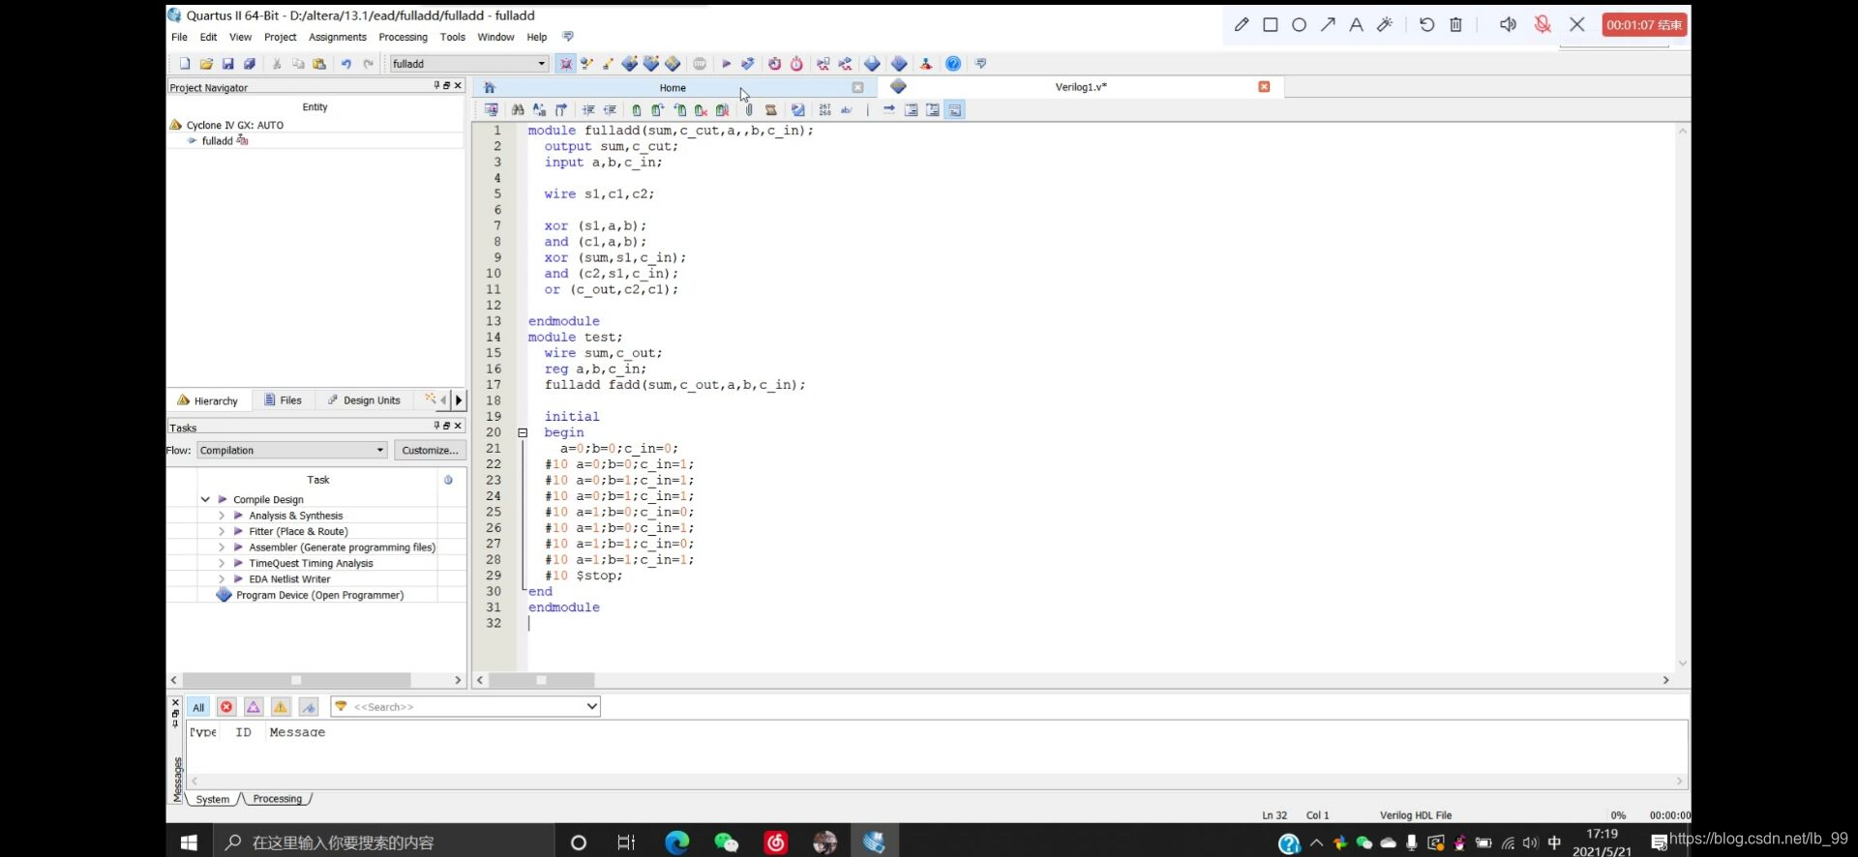Toggle the muted microphone in recorder bar
Viewport: 1858px width, 857px height.
pos(1543,25)
